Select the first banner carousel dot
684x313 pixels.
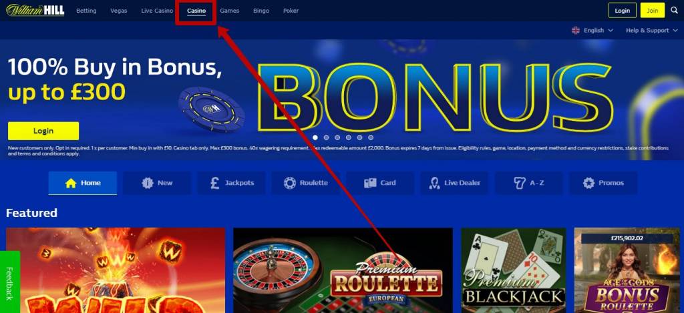tap(315, 137)
